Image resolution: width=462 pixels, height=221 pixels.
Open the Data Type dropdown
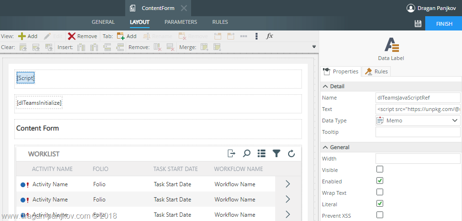pos(418,121)
